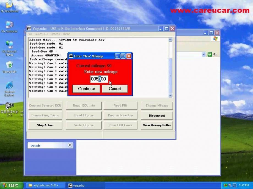Click the Vagtacho title bar key icon
The height and width of the screenshot is (189, 253).
click(29, 28)
